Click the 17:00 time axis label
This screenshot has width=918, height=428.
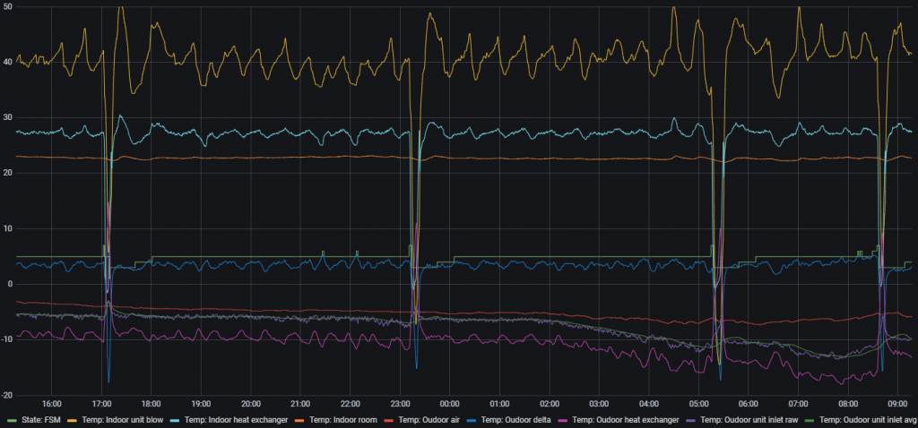[102, 402]
